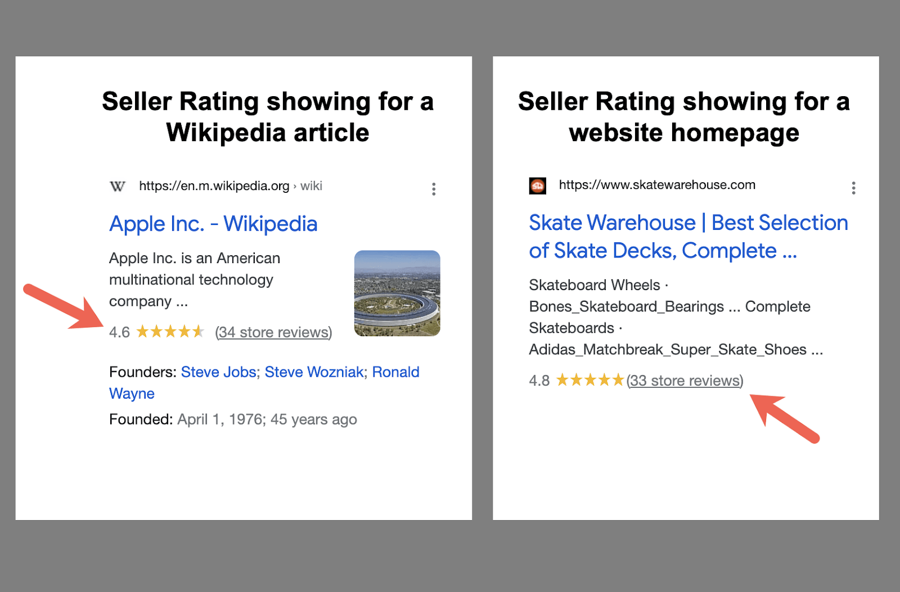
Task: Click the Steve Wozniak founder link
Action: click(x=315, y=372)
